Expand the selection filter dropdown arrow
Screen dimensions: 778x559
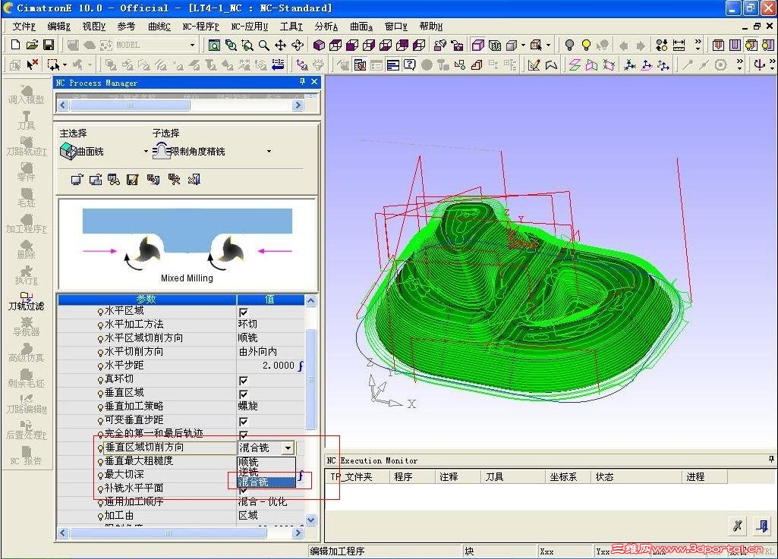point(65,65)
